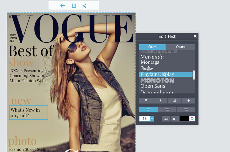Close the Edit Text panel
Viewport: 230px width, 152px height.
pyautogui.click(x=195, y=36)
